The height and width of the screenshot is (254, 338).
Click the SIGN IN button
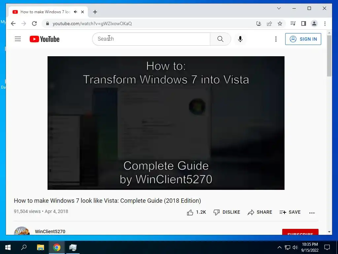[303, 39]
